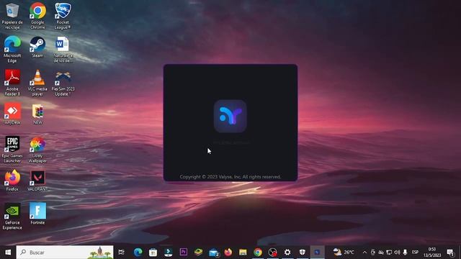
Task: Select the VLC media player desktop shortcut
Action: point(37,83)
